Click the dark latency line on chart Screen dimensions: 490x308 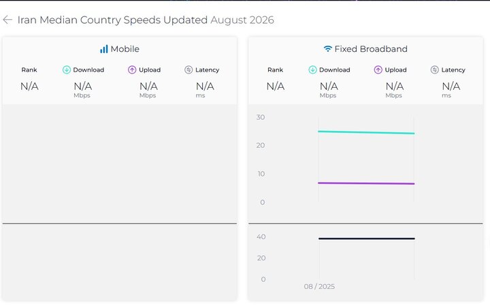tap(367, 238)
